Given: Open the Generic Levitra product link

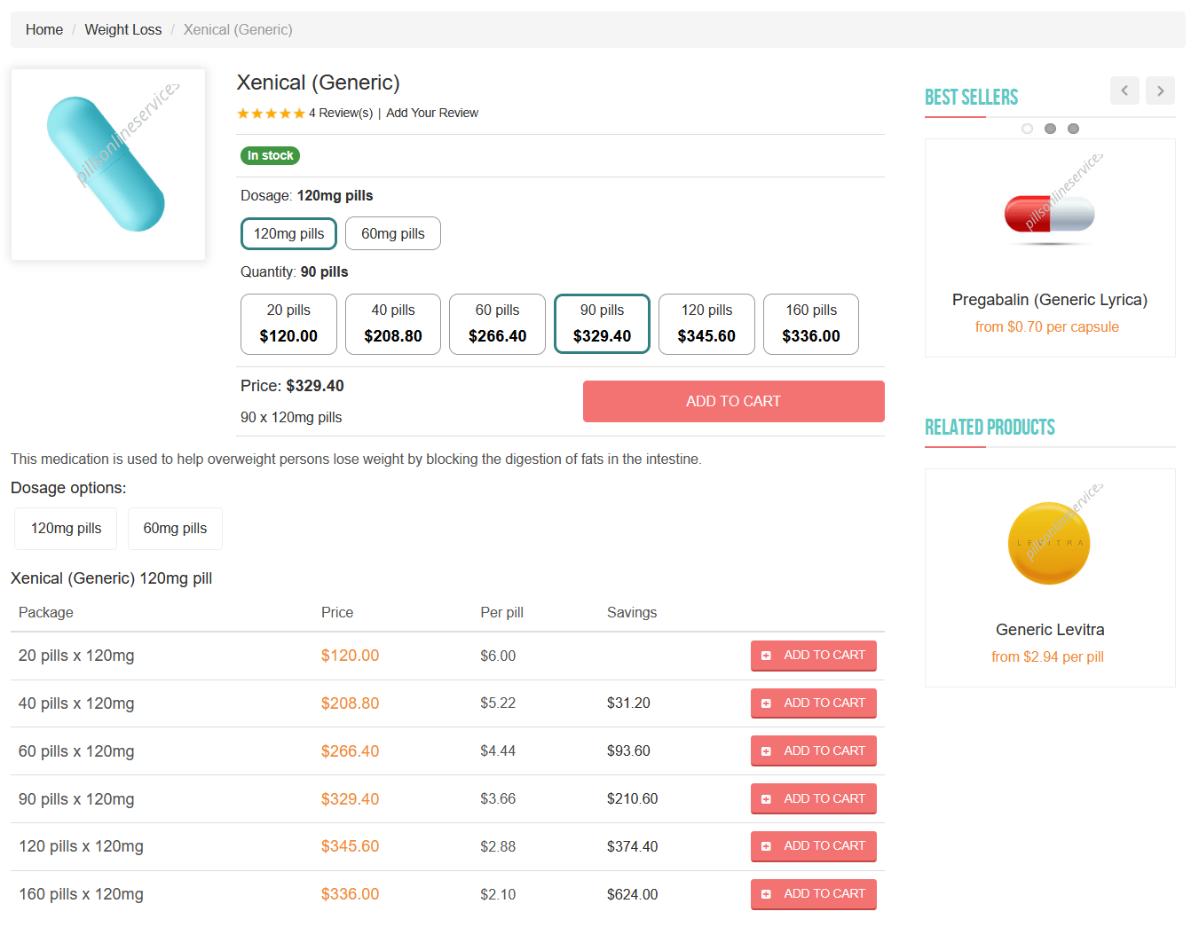Looking at the screenshot, I should (1050, 630).
